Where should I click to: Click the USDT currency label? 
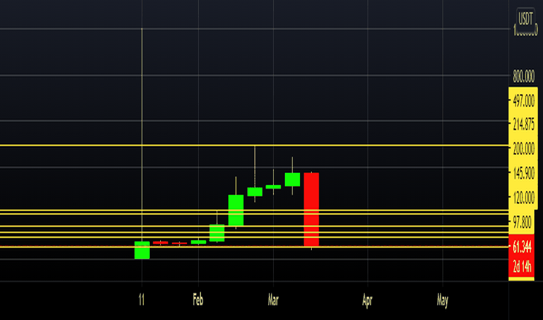click(x=526, y=19)
